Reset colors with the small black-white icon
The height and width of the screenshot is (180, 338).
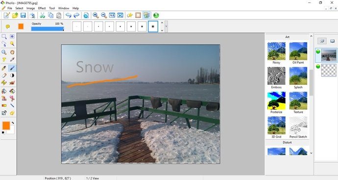3,132
